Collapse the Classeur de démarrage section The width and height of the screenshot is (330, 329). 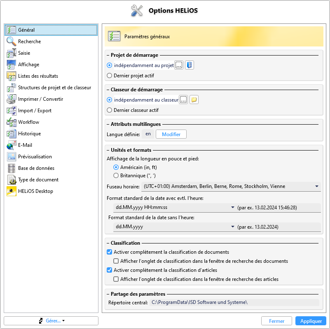tap(108, 90)
